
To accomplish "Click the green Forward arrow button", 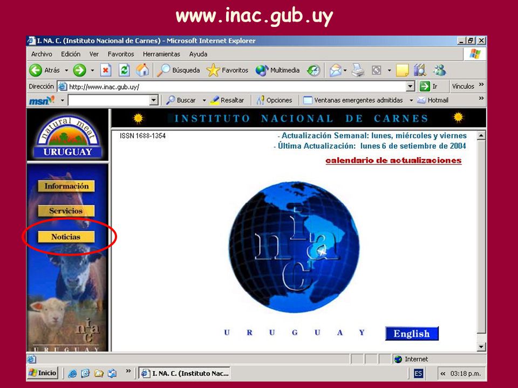I will point(80,70).
